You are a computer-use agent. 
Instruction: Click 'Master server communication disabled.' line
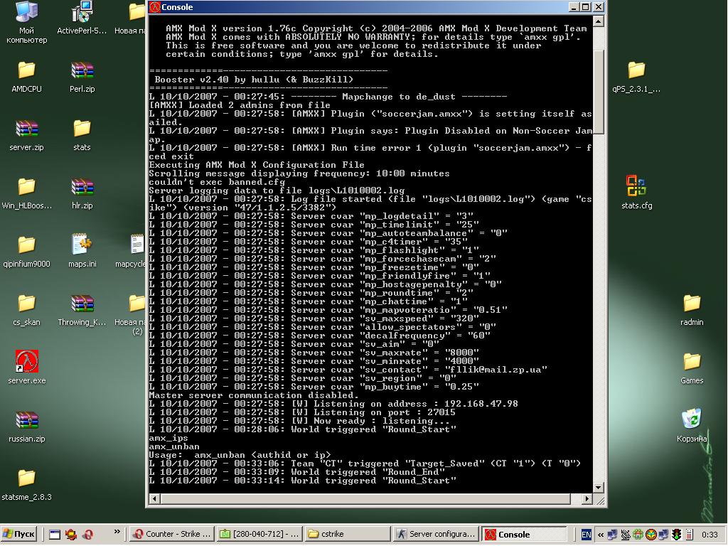click(x=254, y=395)
